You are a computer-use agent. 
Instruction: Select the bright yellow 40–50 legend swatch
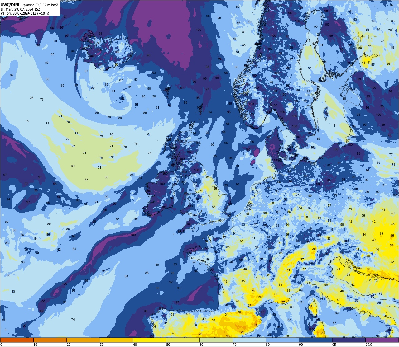pos(150,340)
